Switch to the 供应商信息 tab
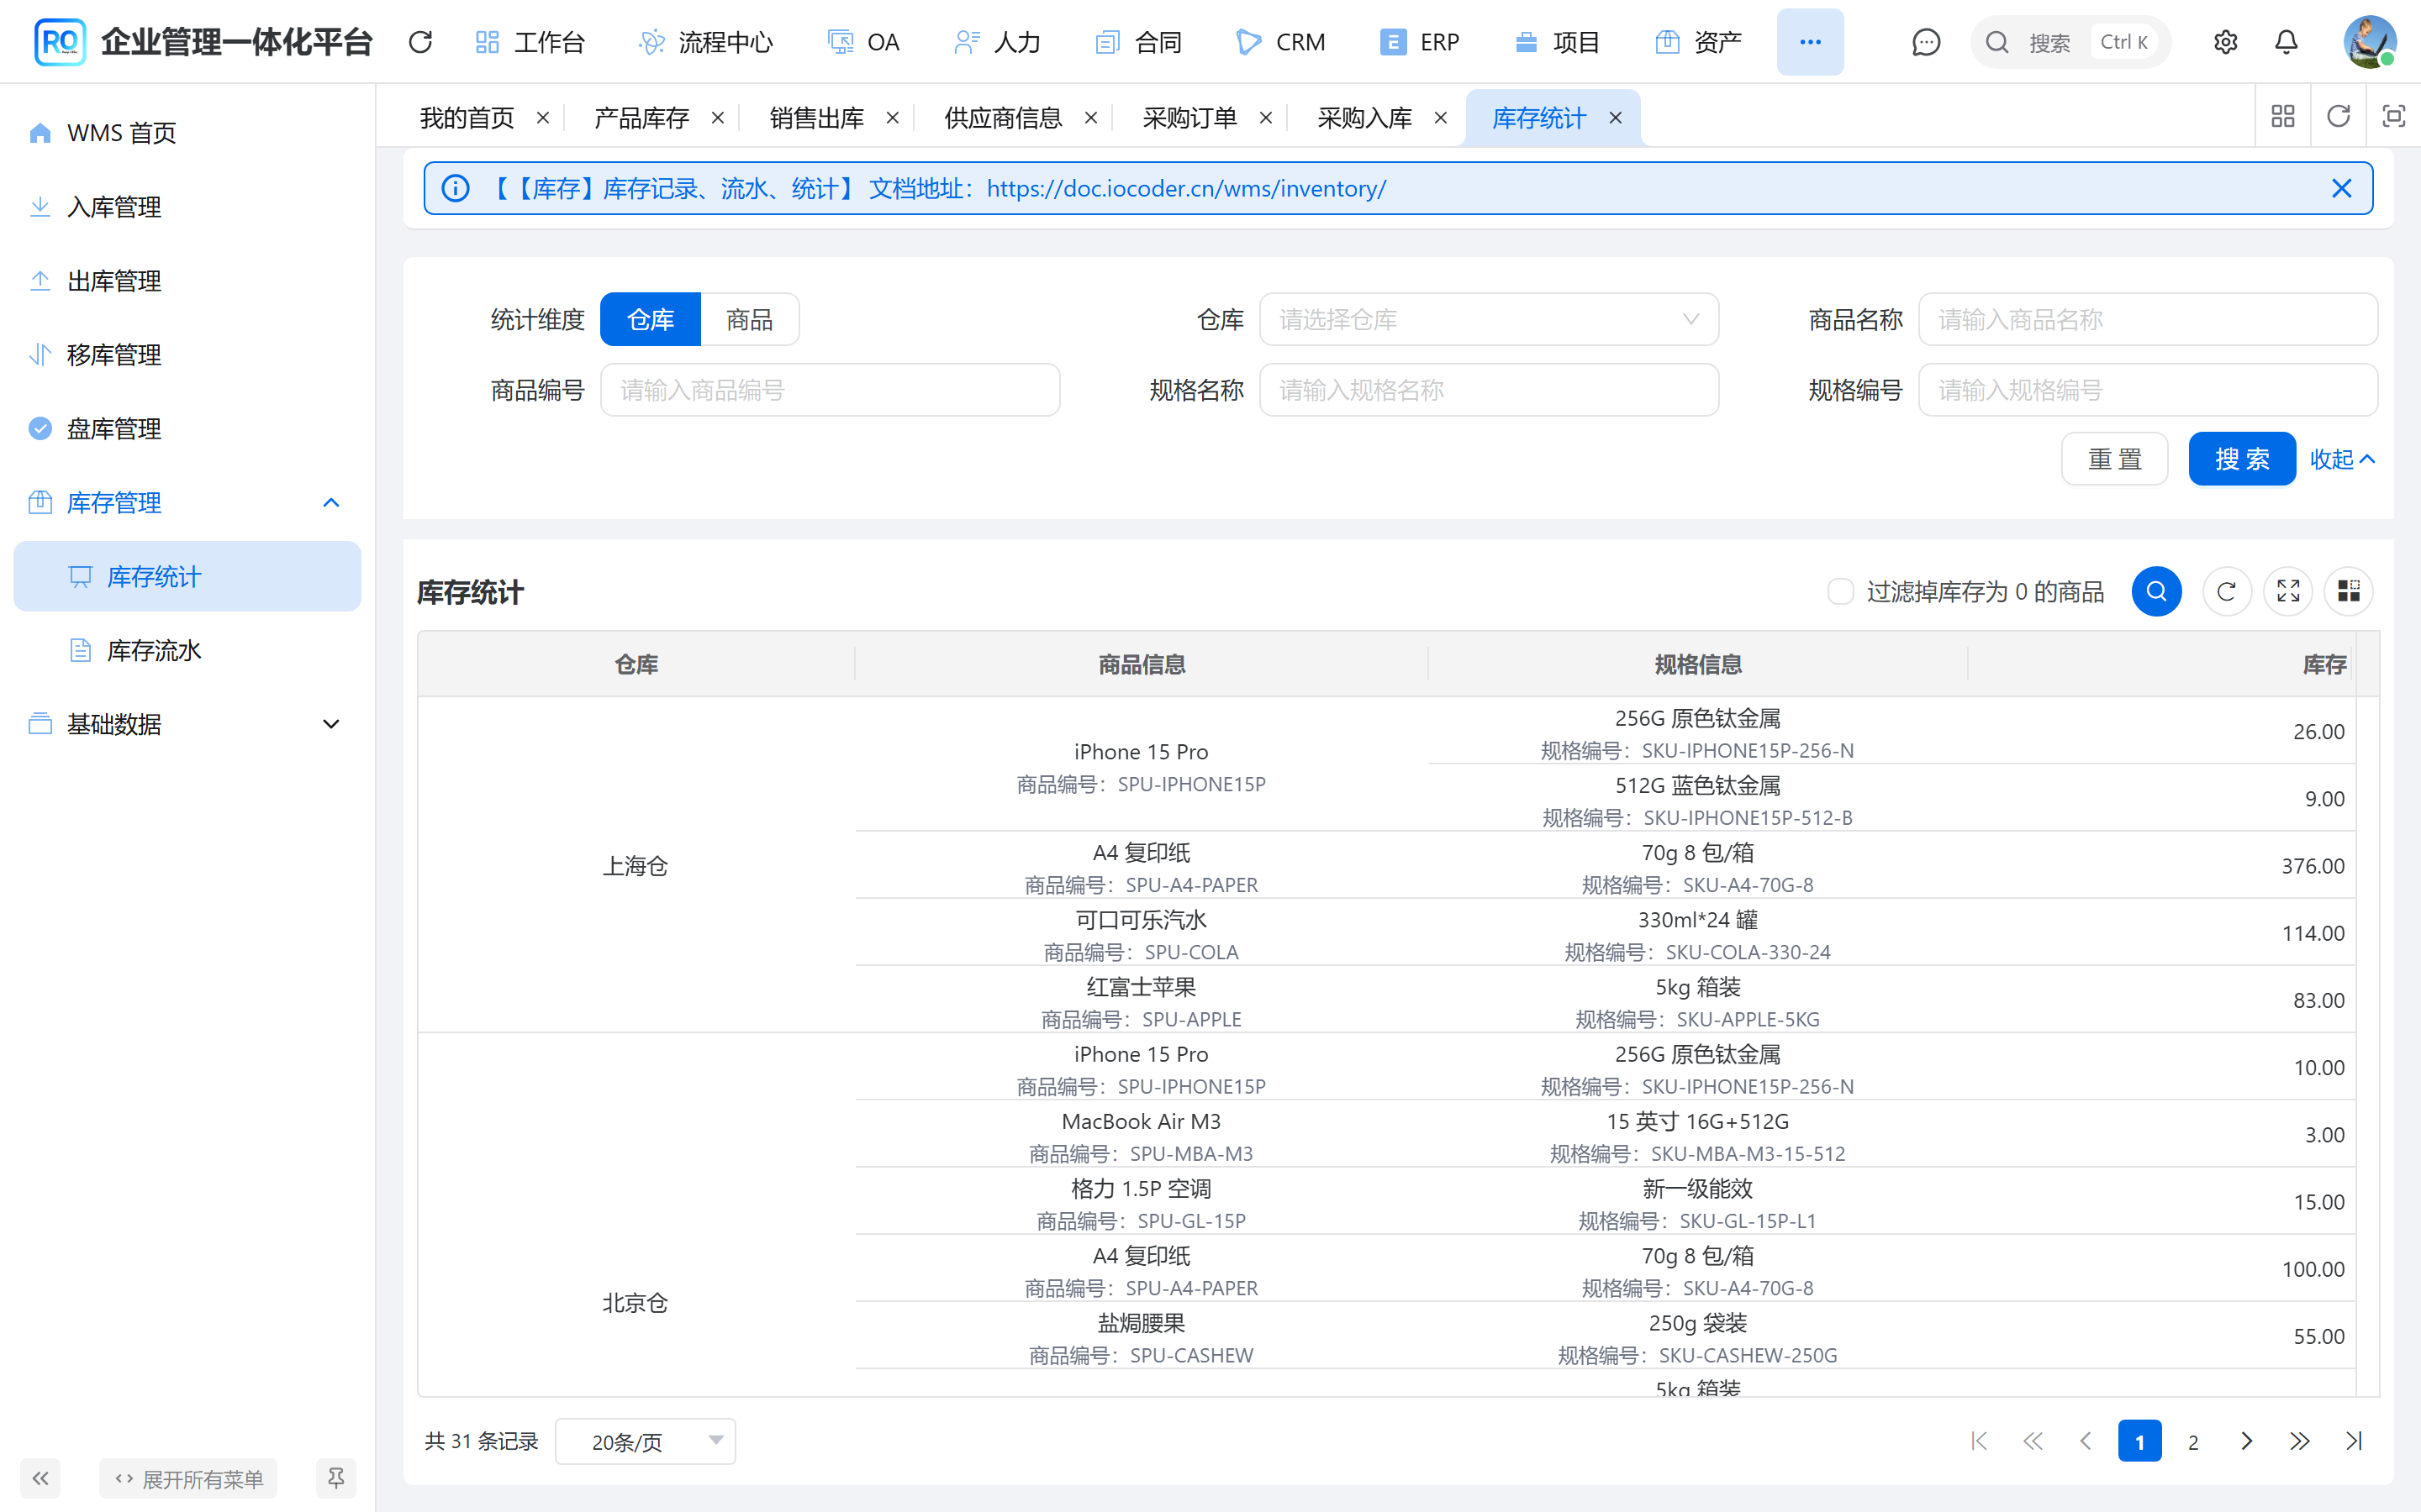The height and width of the screenshot is (1512, 2421). [x=1004, y=118]
